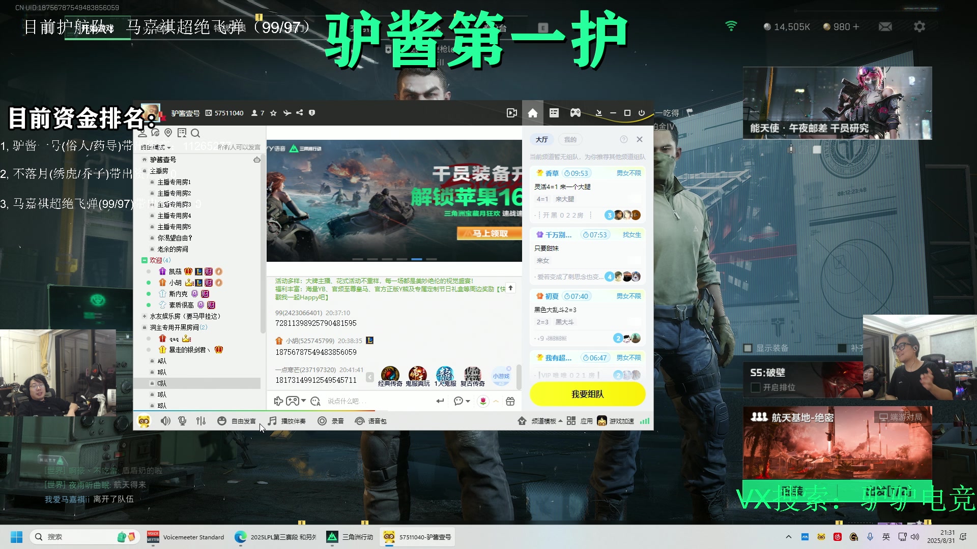Click the favorite star icon in YY header
Screen dimensions: 977x549
pos(273,113)
